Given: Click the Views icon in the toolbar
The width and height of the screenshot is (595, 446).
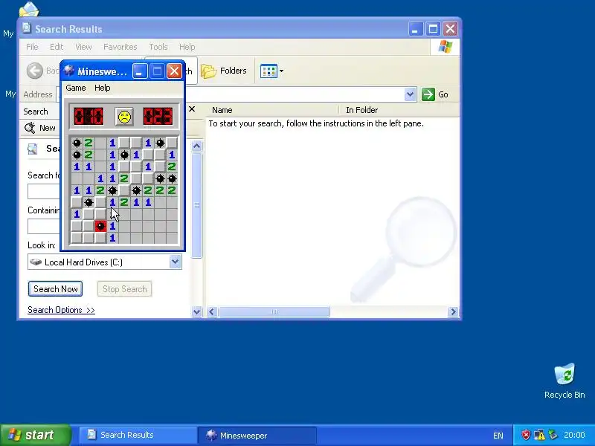Looking at the screenshot, I should click(268, 71).
